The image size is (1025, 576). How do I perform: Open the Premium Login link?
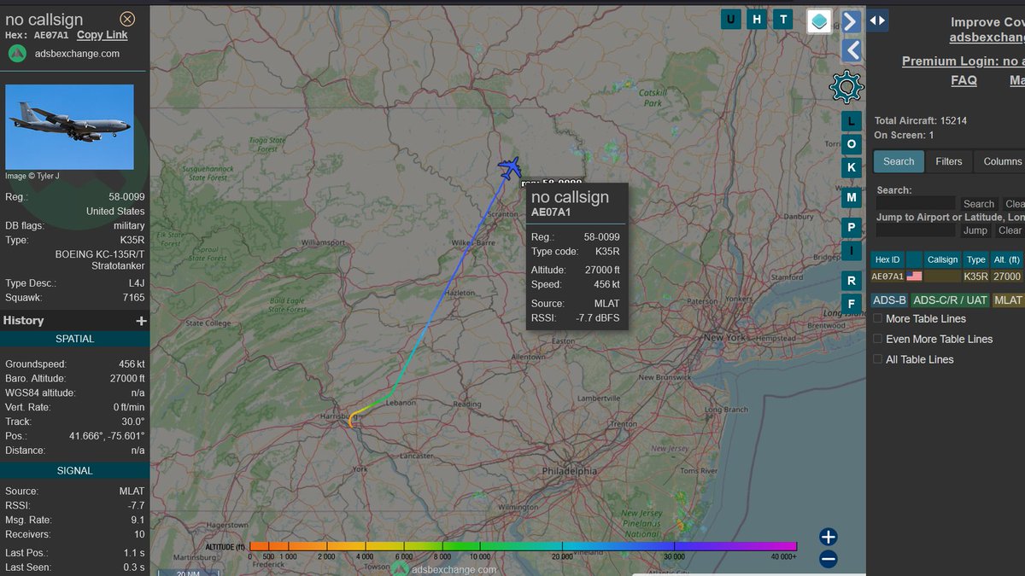(963, 61)
